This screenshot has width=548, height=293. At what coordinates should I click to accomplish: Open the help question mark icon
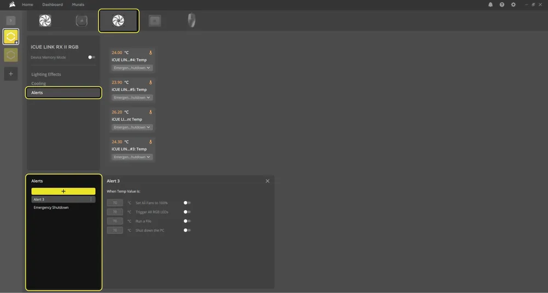502,4
